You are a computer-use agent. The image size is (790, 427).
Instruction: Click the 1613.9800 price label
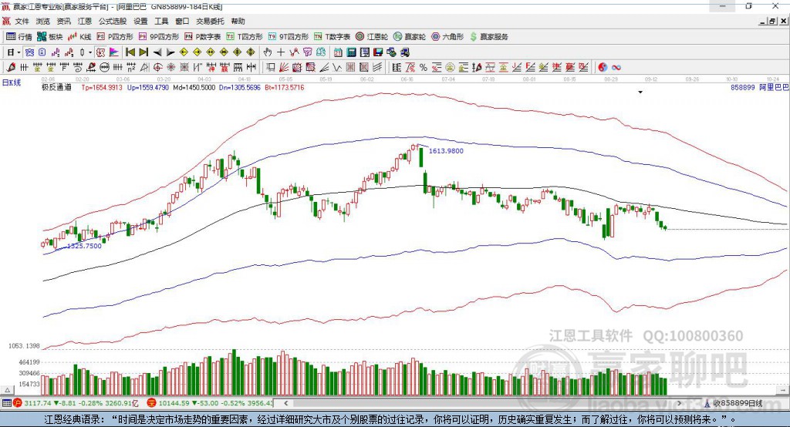pyautogui.click(x=446, y=150)
